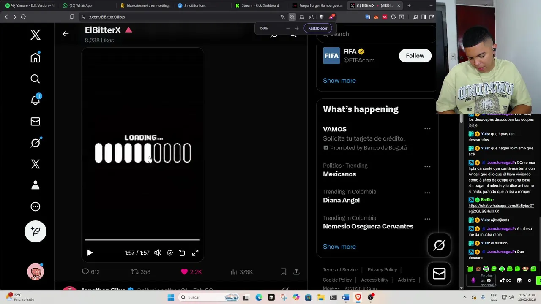Seek on the video progress bar
The height and width of the screenshot is (304, 541).
coord(142,240)
